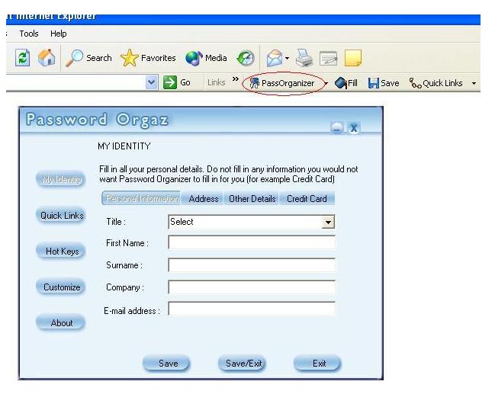Image resolution: width=495 pixels, height=407 pixels.
Task: Open the History clock icon
Action: pos(246,58)
